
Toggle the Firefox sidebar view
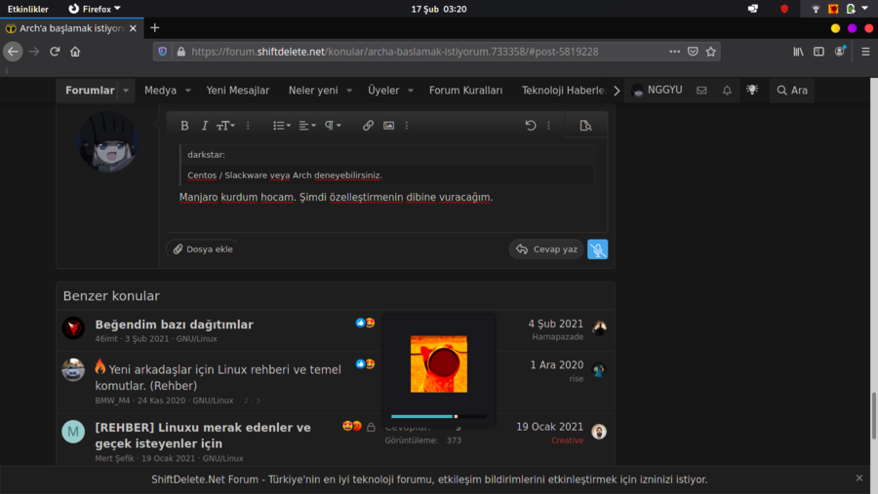click(x=818, y=52)
